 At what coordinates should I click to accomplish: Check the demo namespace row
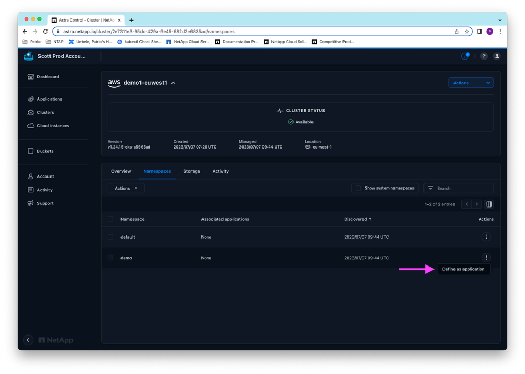click(x=110, y=258)
